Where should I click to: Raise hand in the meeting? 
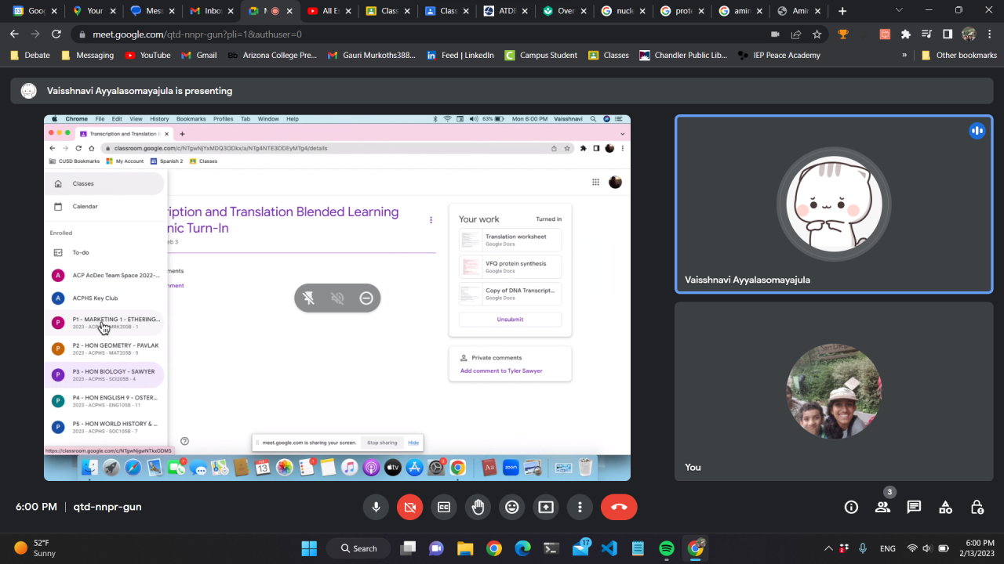[x=478, y=507]
